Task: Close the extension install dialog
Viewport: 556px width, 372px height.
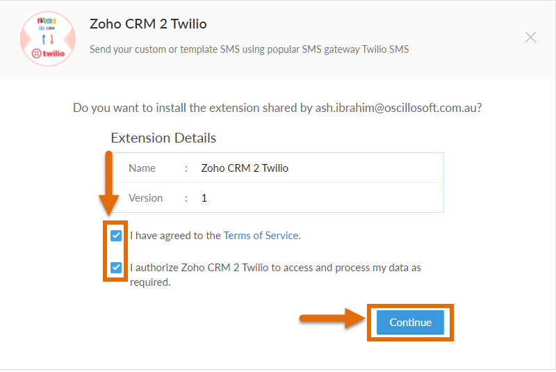Action: pos(530,38)
